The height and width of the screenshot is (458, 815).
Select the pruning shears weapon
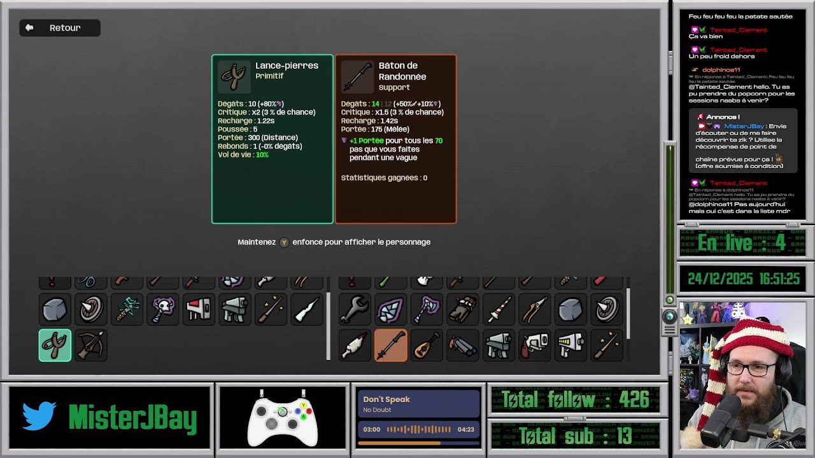(534, 309)
